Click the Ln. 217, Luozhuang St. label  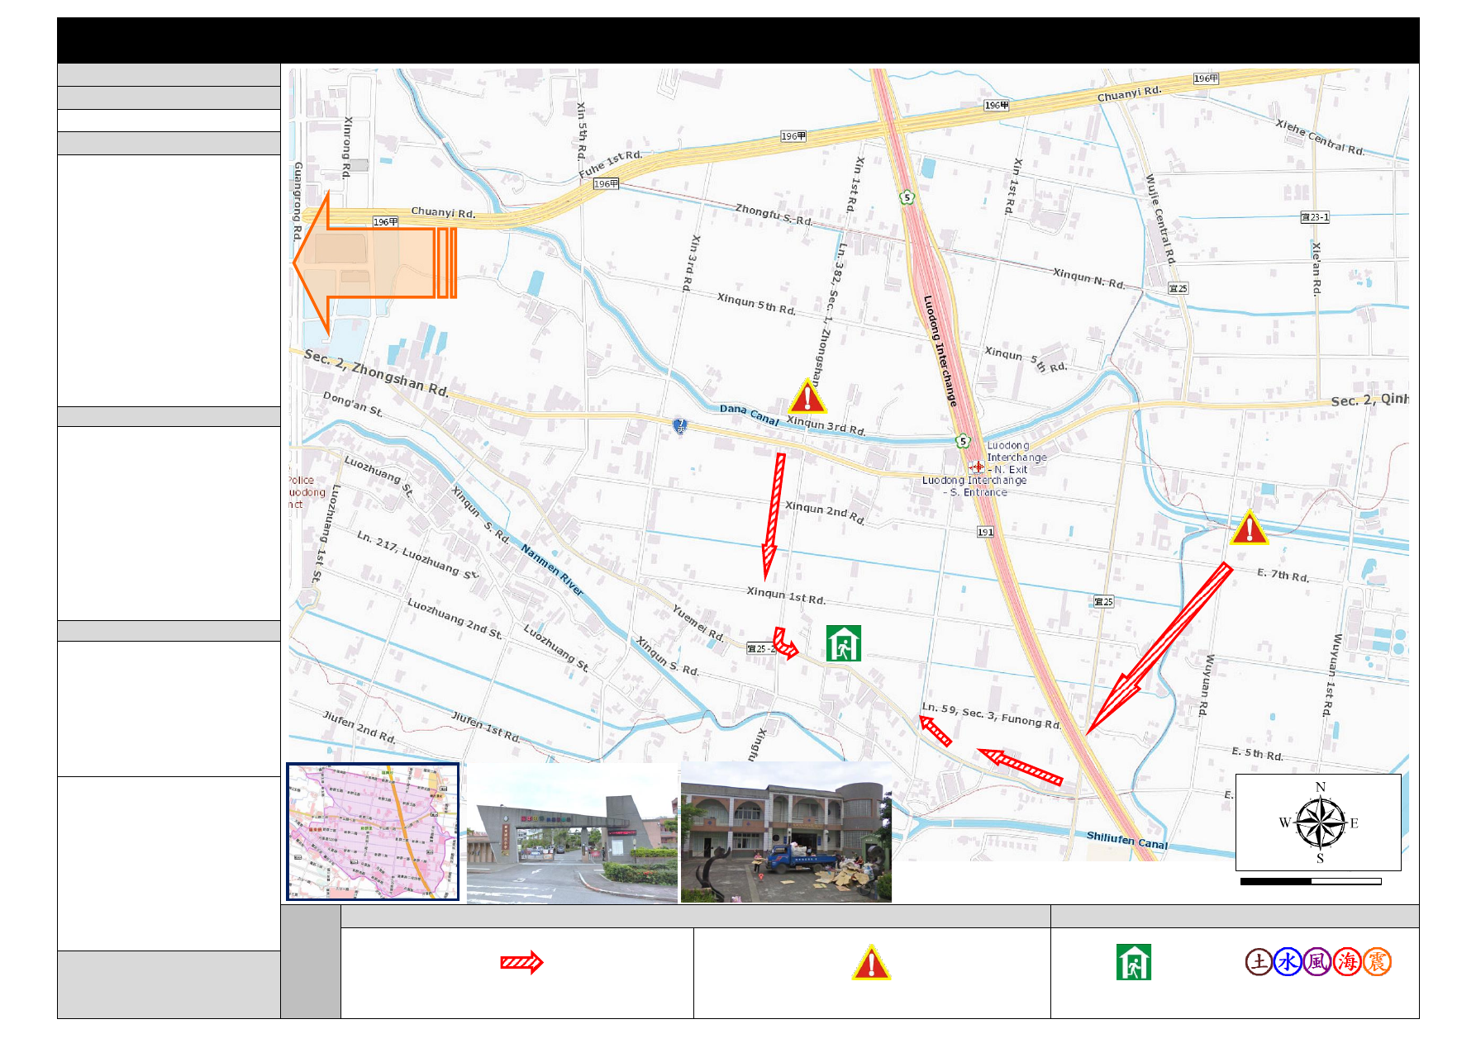click(417, 555)
